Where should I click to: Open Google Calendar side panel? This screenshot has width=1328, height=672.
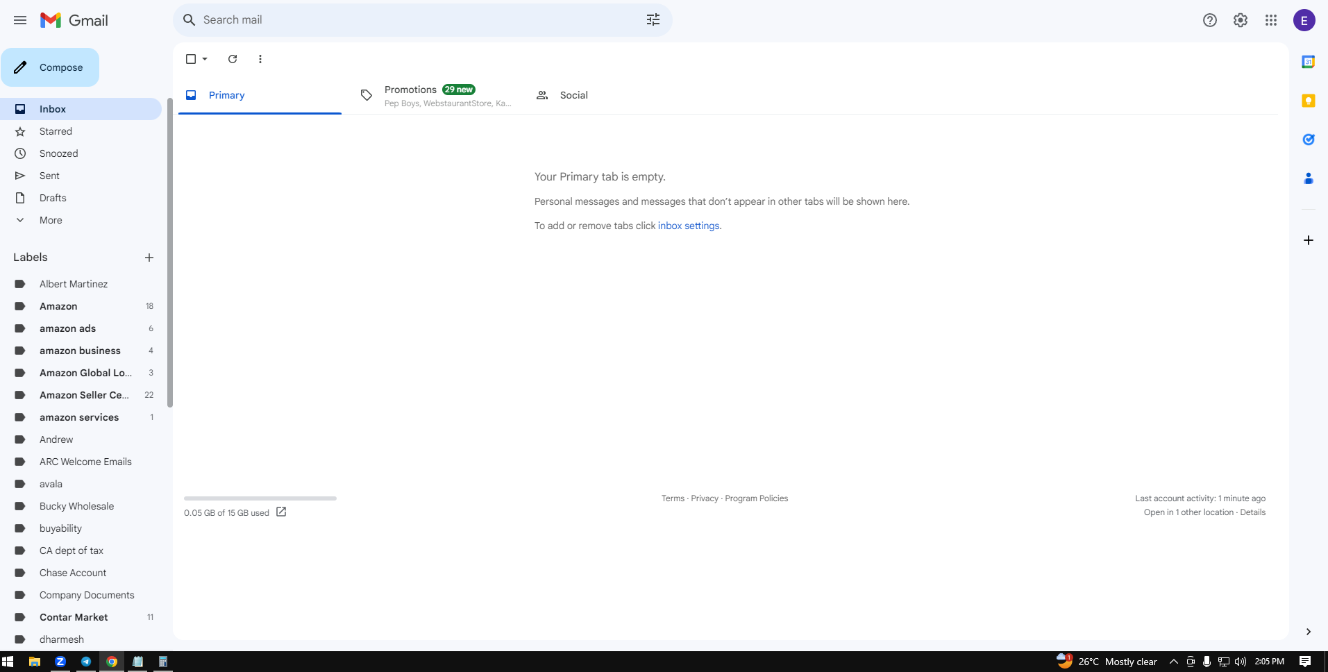point(1309,62)
